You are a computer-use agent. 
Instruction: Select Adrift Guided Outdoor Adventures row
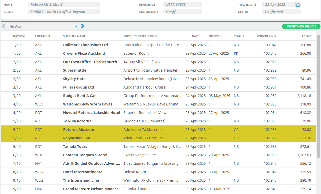(x=158, y=163)
